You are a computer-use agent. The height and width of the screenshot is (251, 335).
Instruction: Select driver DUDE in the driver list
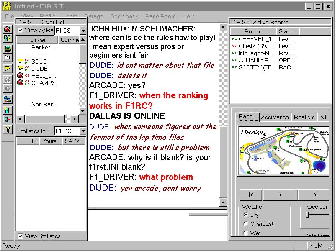(39, 69)
